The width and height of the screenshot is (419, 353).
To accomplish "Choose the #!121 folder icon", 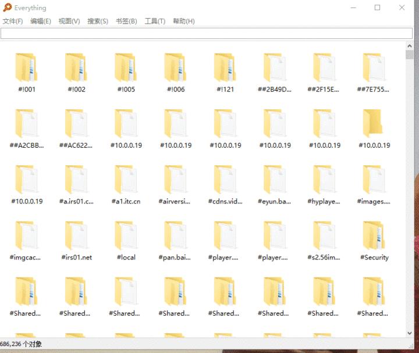I will click(225, 67).
